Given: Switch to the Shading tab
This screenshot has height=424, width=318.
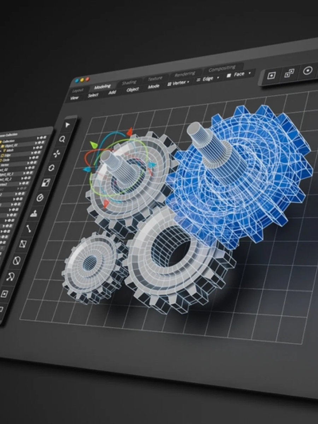Looking at the screenshot, I should coord(129,83).
